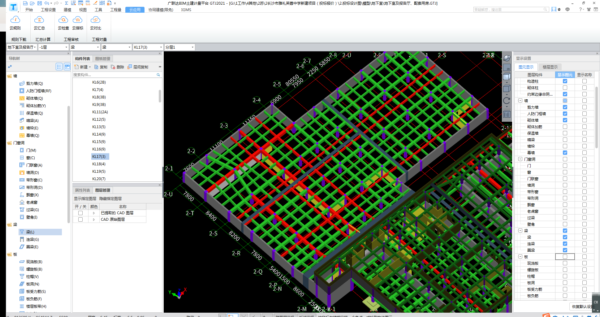The height and width of the screenshot is (317, 600).
Task: Open the 云规则 cloud rules tool
Action: (15, 23)
